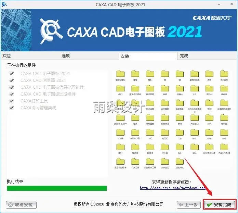Click the 正在执行的组件 heading
238x213 pixels.
pos(22,65)
